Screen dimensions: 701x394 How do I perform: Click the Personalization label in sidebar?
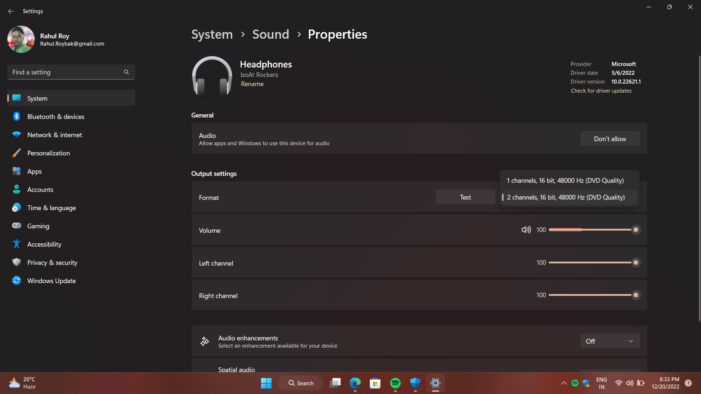[x=49, y=153]
